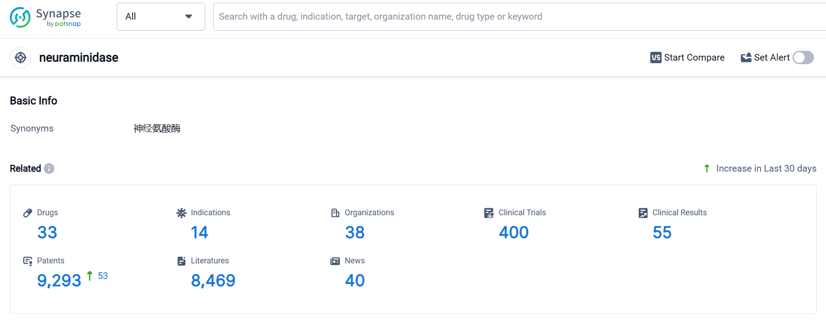Click Start Compare button
The image size is (826, 320).
click(x=687, y=57)
